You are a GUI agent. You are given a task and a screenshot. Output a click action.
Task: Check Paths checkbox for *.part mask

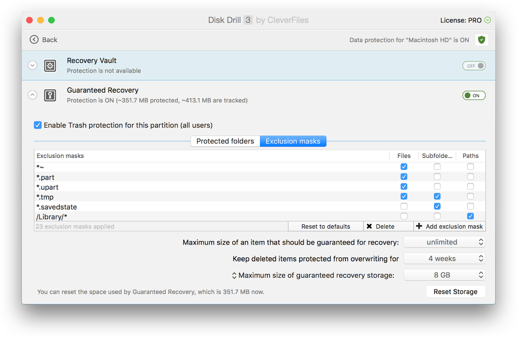[x=470, y=176]
